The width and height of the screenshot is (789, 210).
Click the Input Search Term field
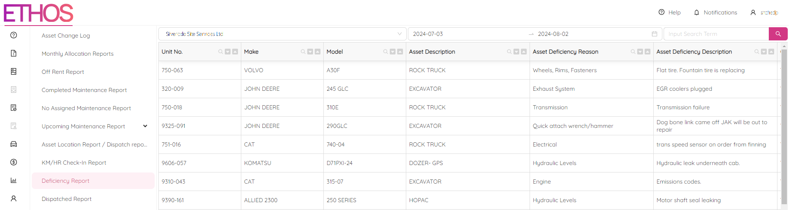(716, 34)
